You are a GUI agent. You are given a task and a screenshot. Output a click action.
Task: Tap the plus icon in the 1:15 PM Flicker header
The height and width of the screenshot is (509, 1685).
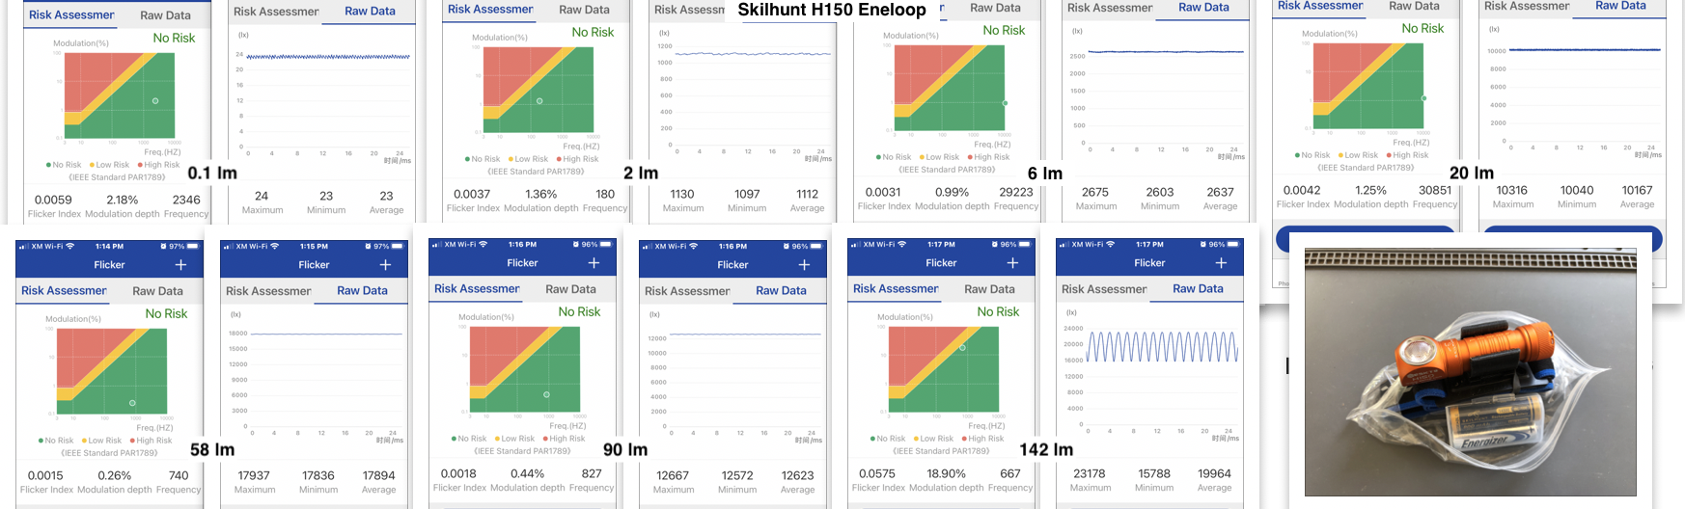385,264
